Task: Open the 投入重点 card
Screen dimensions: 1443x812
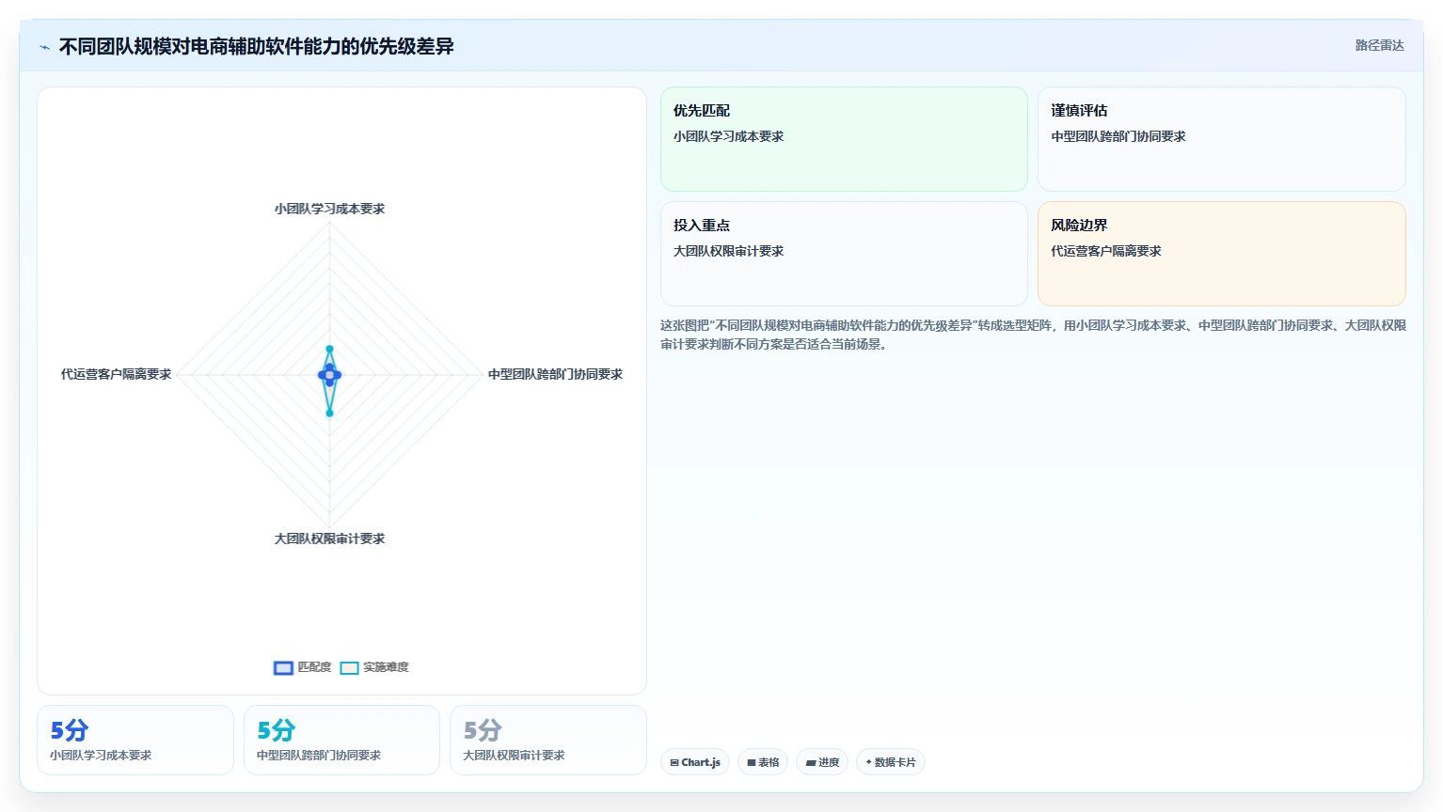Action: click(844, 254)
